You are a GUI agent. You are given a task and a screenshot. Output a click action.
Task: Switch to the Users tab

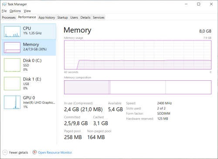74,17
